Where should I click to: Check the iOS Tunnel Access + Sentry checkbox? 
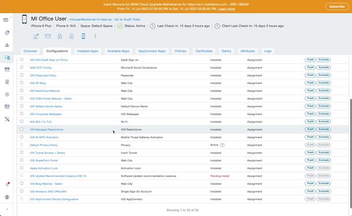pyautogui.click(x=21, y=152)
